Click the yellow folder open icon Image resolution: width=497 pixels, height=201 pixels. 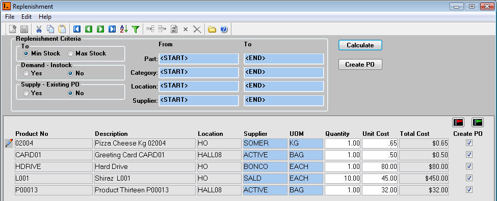tap(212, 30)
